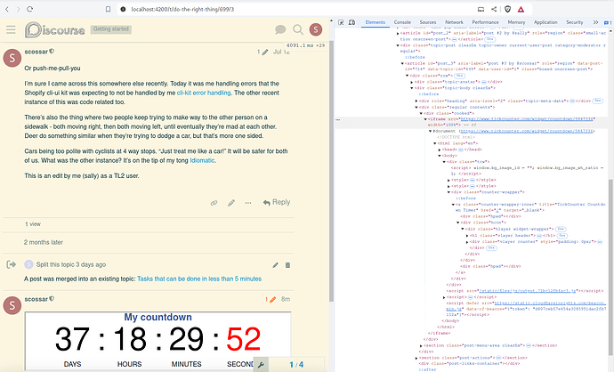Expand the topic-meta-data div node
This screenshot has width=614, height=372.
(x=416, y=101)
